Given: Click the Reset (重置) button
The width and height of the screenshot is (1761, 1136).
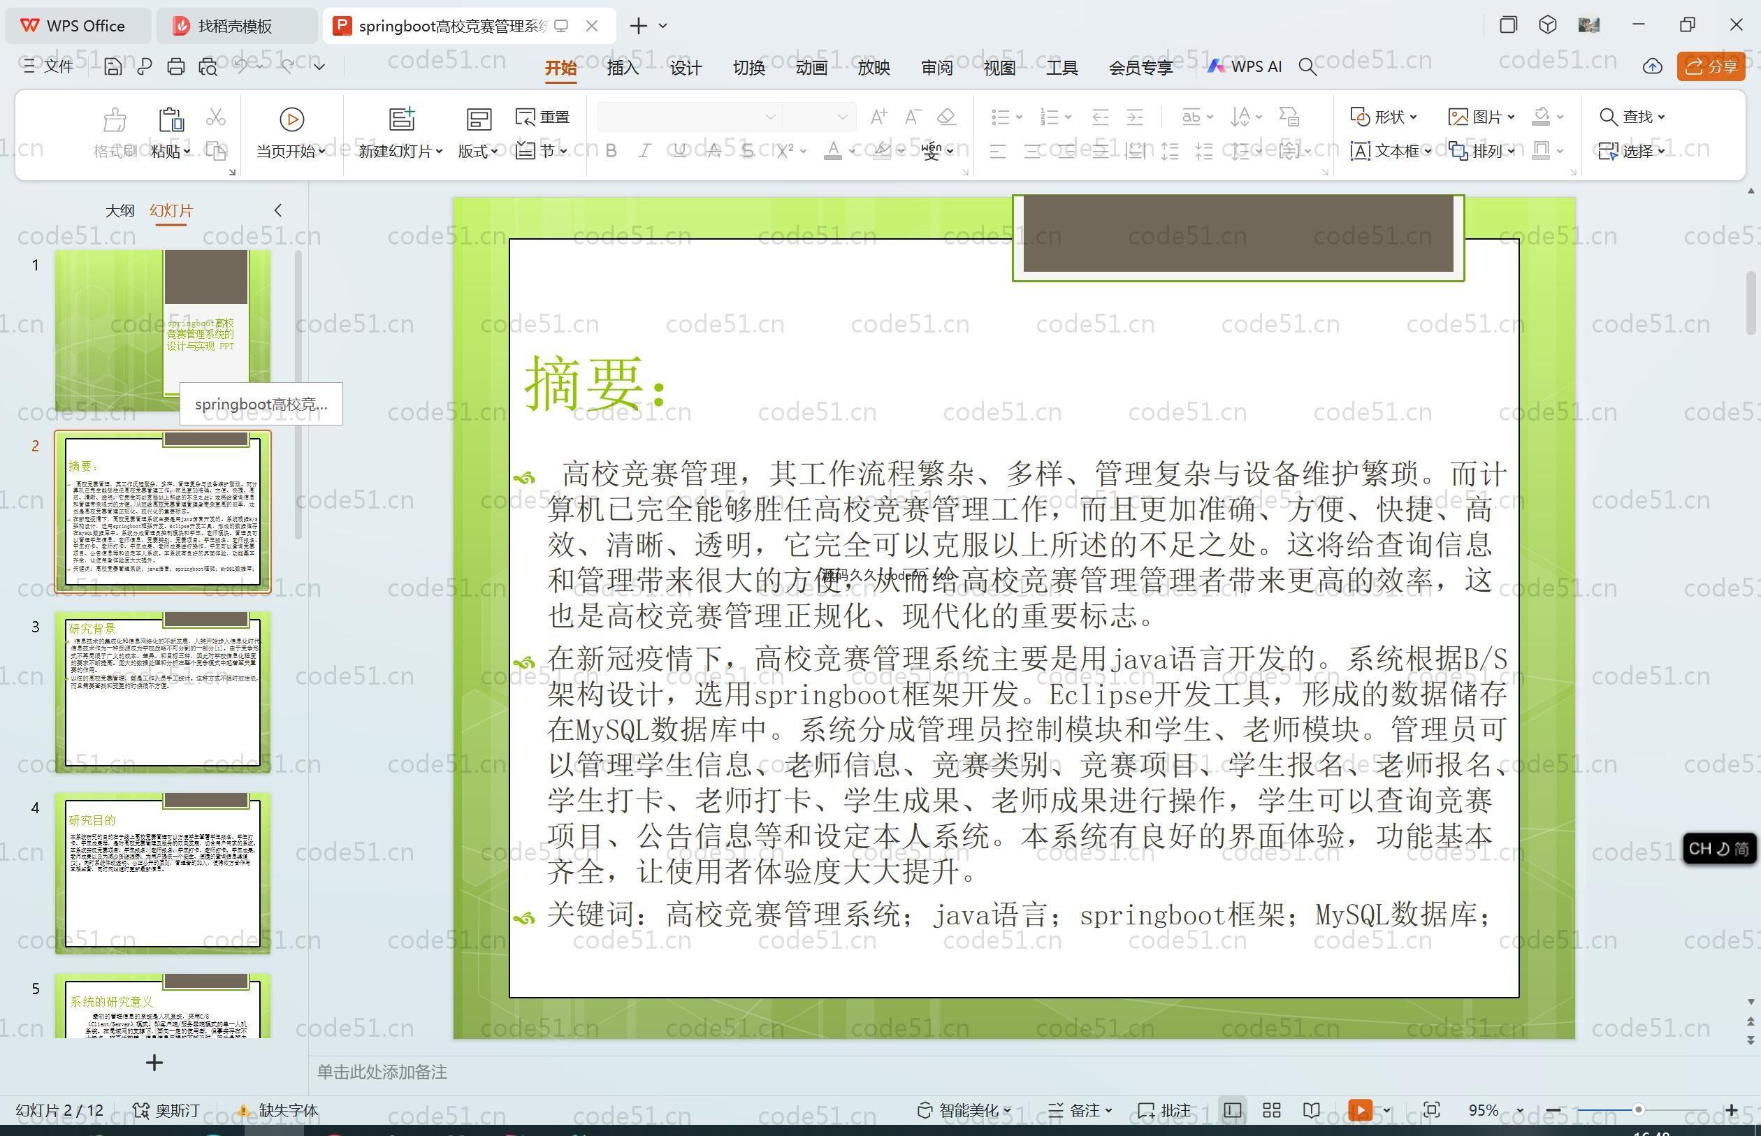Looking at the screenshot, I should pyautogui.click(x=542, y=117).
